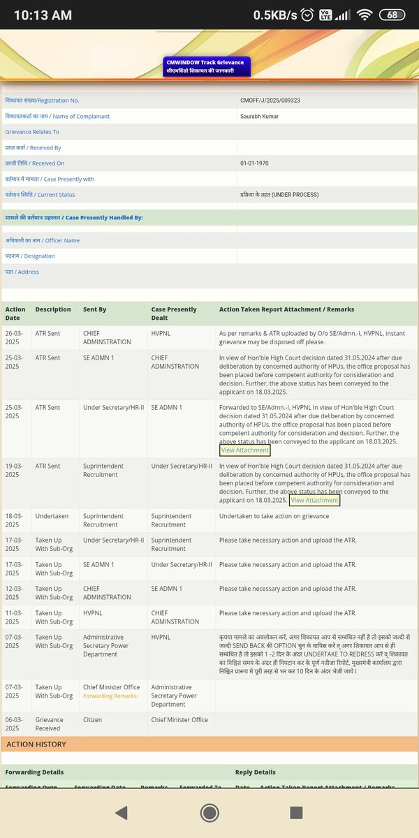
Task: Tap the CMWINDOW Track Grievance banner
Action: click(206, 66)
